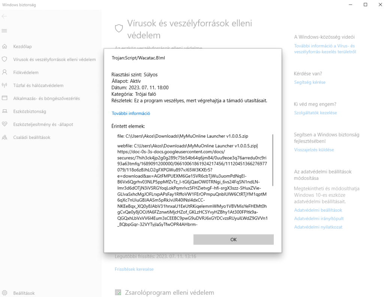Viewport: 384px width, 297px height.
Task: Open Adatvédelmi beállítások link
Action: (318, 210)
